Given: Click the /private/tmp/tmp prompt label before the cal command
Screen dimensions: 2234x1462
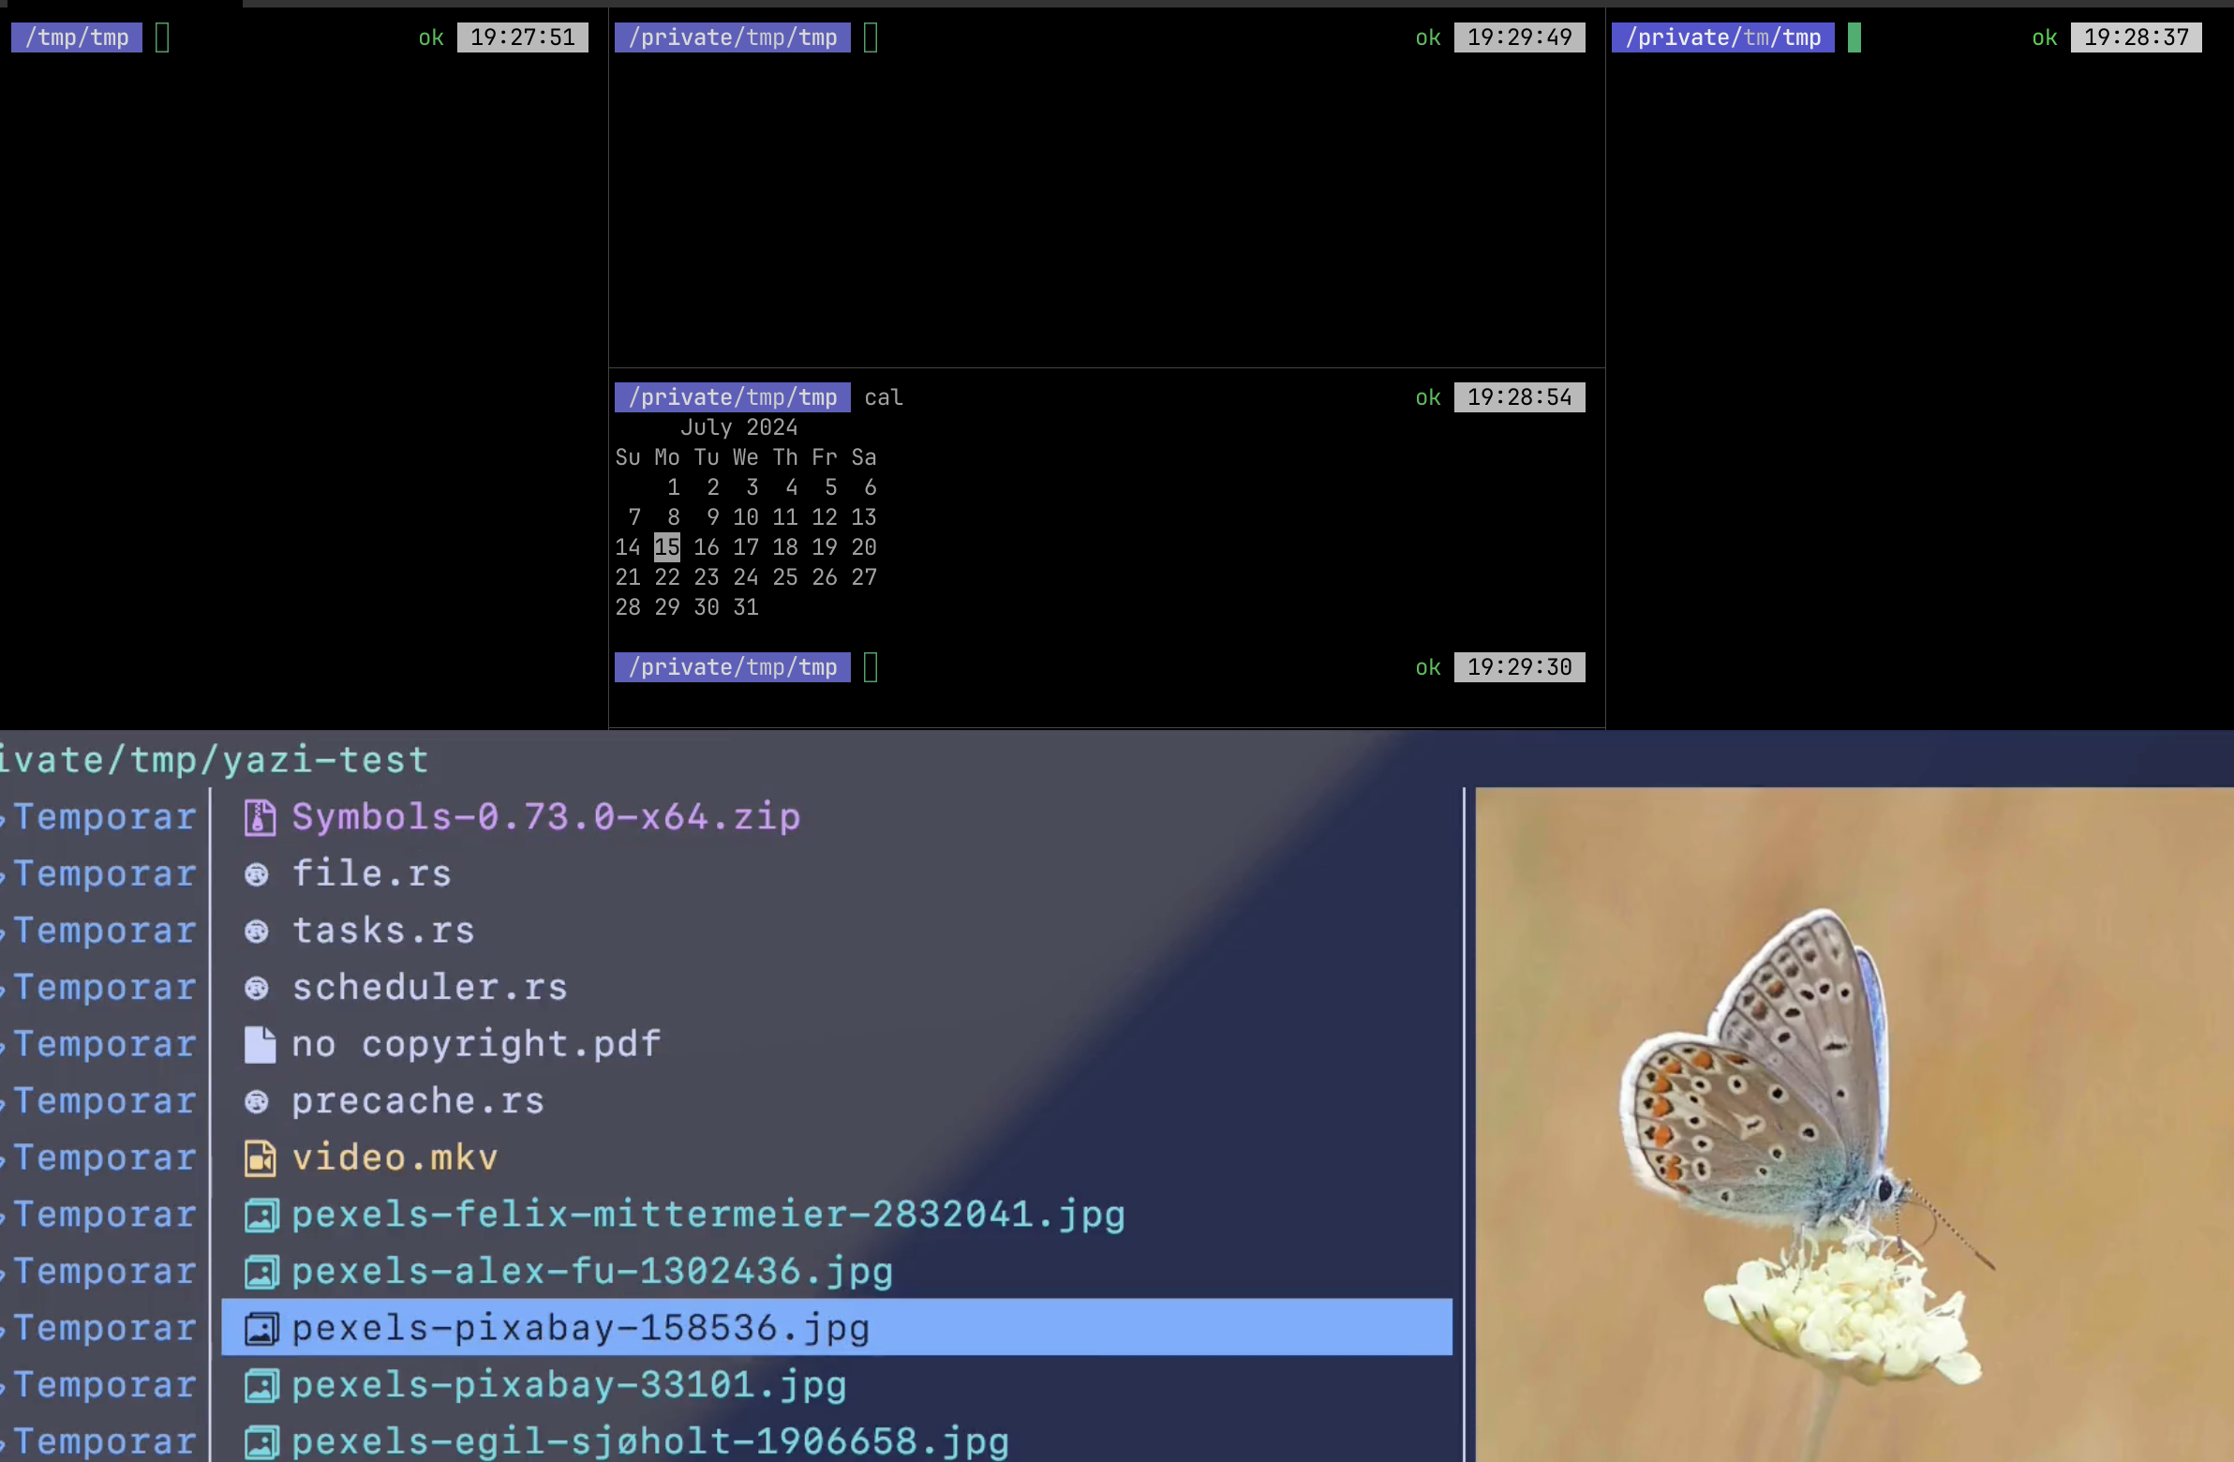Looking at the screenshot, I should 732,397.
